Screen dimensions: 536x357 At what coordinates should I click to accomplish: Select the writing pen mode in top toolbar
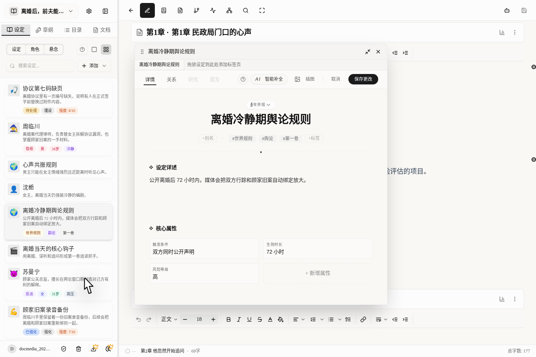(x=147, y=10)
